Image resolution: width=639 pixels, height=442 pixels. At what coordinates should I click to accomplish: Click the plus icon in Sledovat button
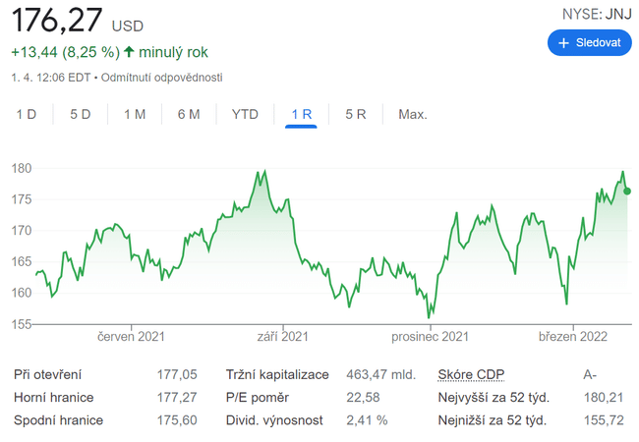point(563,43)
